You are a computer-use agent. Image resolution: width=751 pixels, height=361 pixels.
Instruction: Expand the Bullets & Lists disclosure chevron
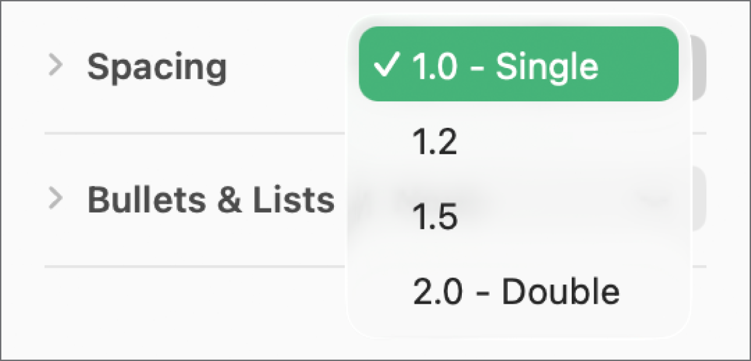(56, 198)
